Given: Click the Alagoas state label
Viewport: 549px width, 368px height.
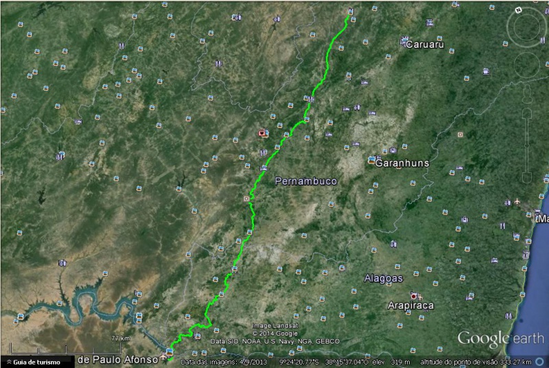Looking at the screenshot, I should click(x=384, y=278).
